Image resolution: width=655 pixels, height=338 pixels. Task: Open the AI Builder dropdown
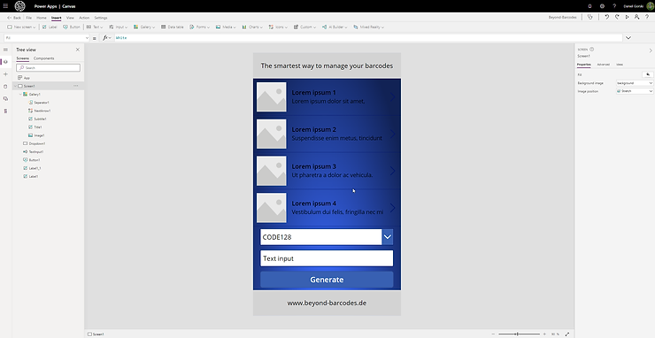point(335,27)
